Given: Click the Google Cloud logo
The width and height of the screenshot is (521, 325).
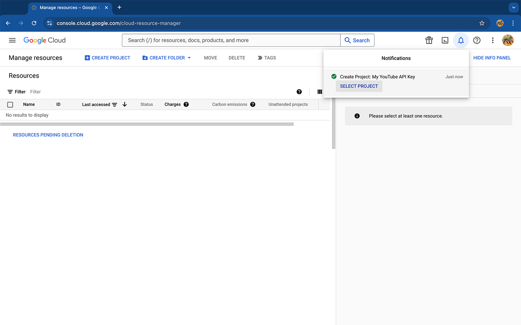Looking at the screenshot, I should [44, 40].
